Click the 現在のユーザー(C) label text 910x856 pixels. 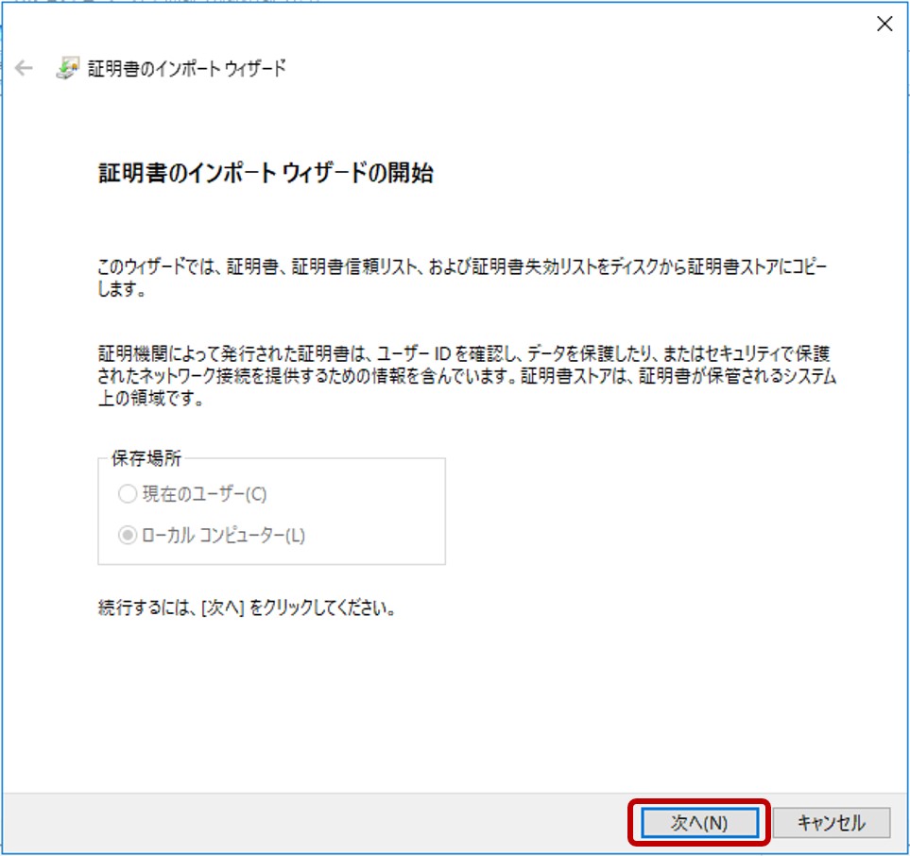(x=203, y=494)
